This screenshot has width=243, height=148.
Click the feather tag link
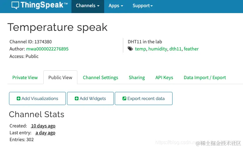pos(191,49)
